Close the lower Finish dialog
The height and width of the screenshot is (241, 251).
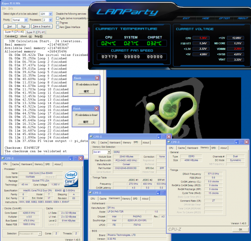(96, 108)
